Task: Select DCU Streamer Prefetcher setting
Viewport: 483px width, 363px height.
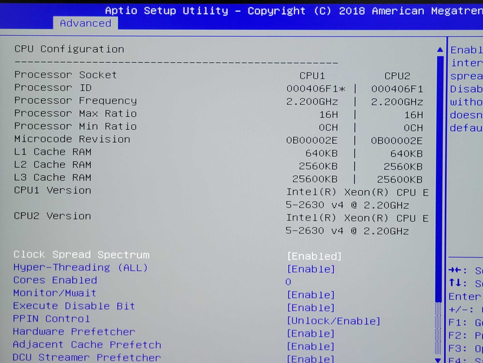Action: [x=87, y=357]
